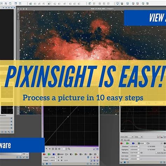
Task: Select the B channel in Curves window
Action: (x=54, y=154)
